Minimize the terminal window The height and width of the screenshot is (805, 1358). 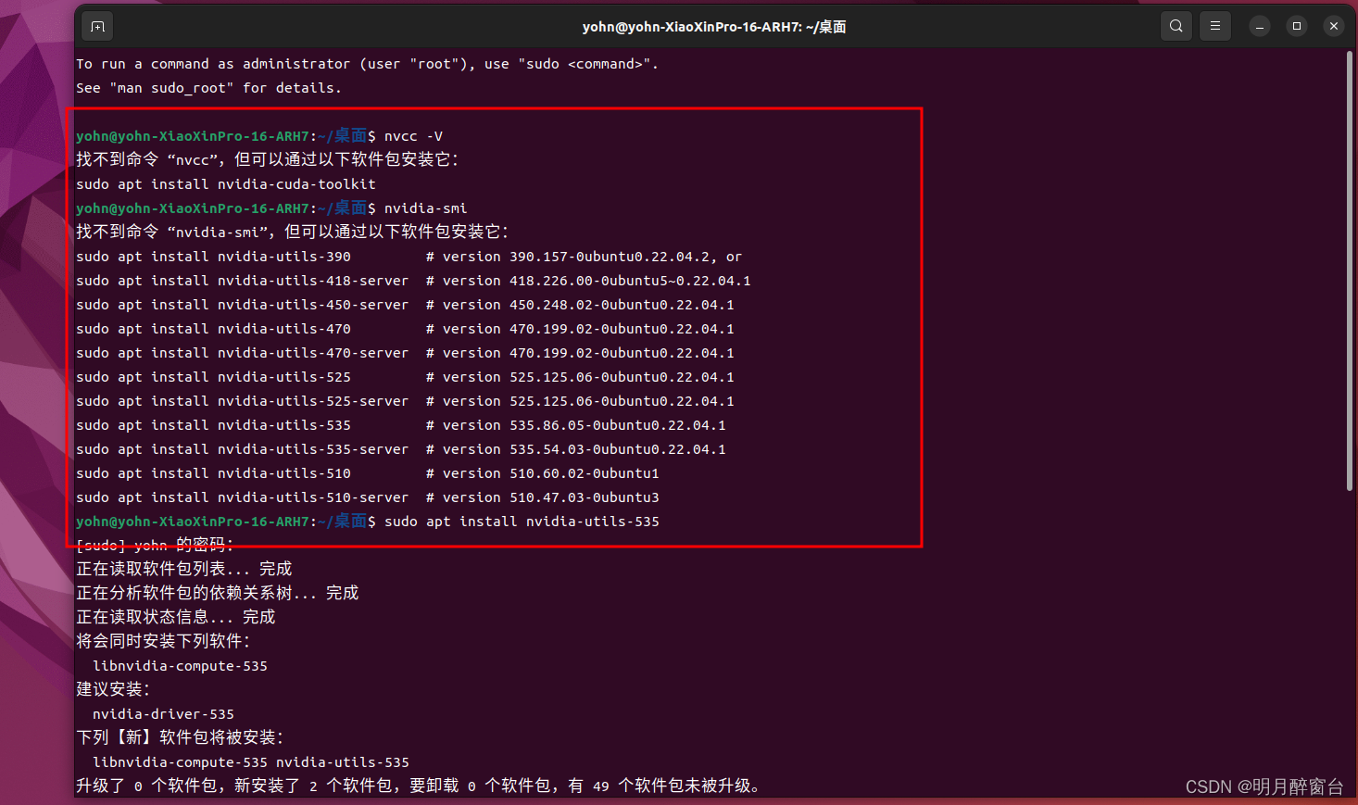(x=1260, y=26)
